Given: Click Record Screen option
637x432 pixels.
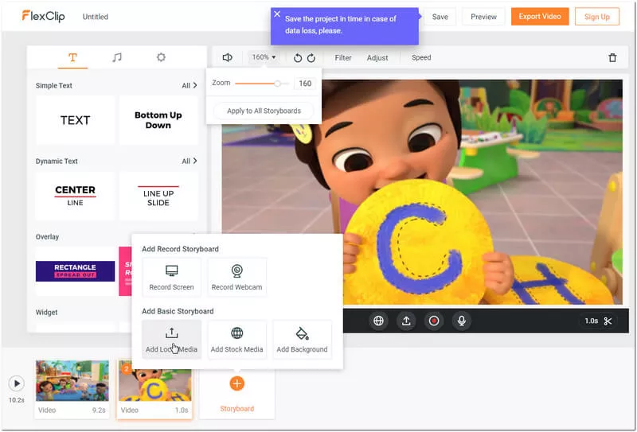Looking at the screenshot, I should (171, 278).
